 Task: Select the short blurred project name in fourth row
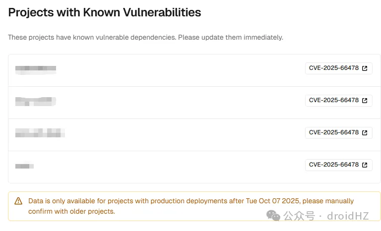24,166
